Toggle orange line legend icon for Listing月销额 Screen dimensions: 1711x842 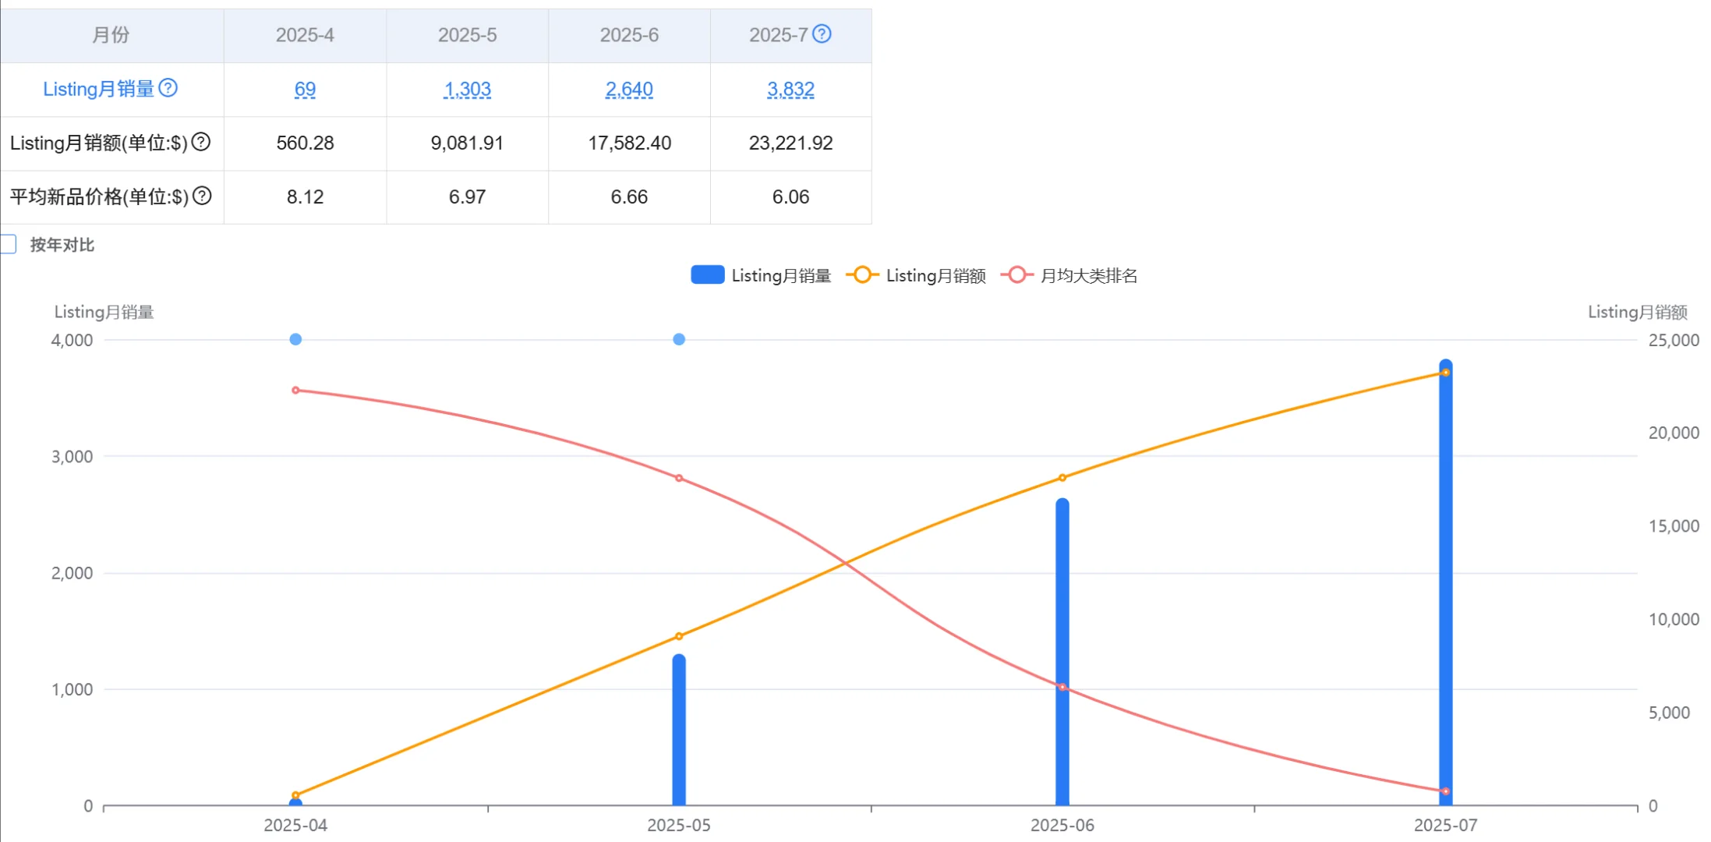click(x=862, y=274)
